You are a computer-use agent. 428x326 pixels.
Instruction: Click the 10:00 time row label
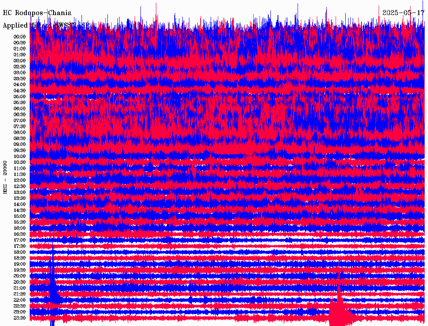(x=20, y=156)
